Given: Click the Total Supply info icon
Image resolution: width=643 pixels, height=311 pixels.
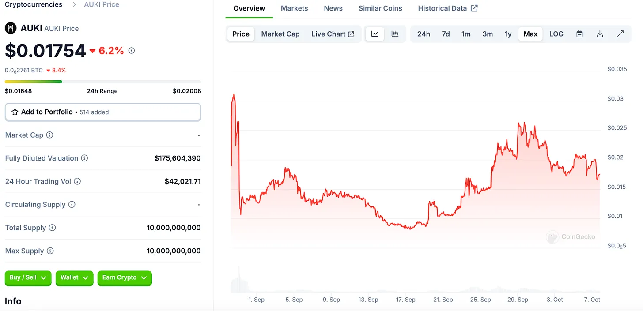Looking at the screenshot, I should [x=52, y=228].
